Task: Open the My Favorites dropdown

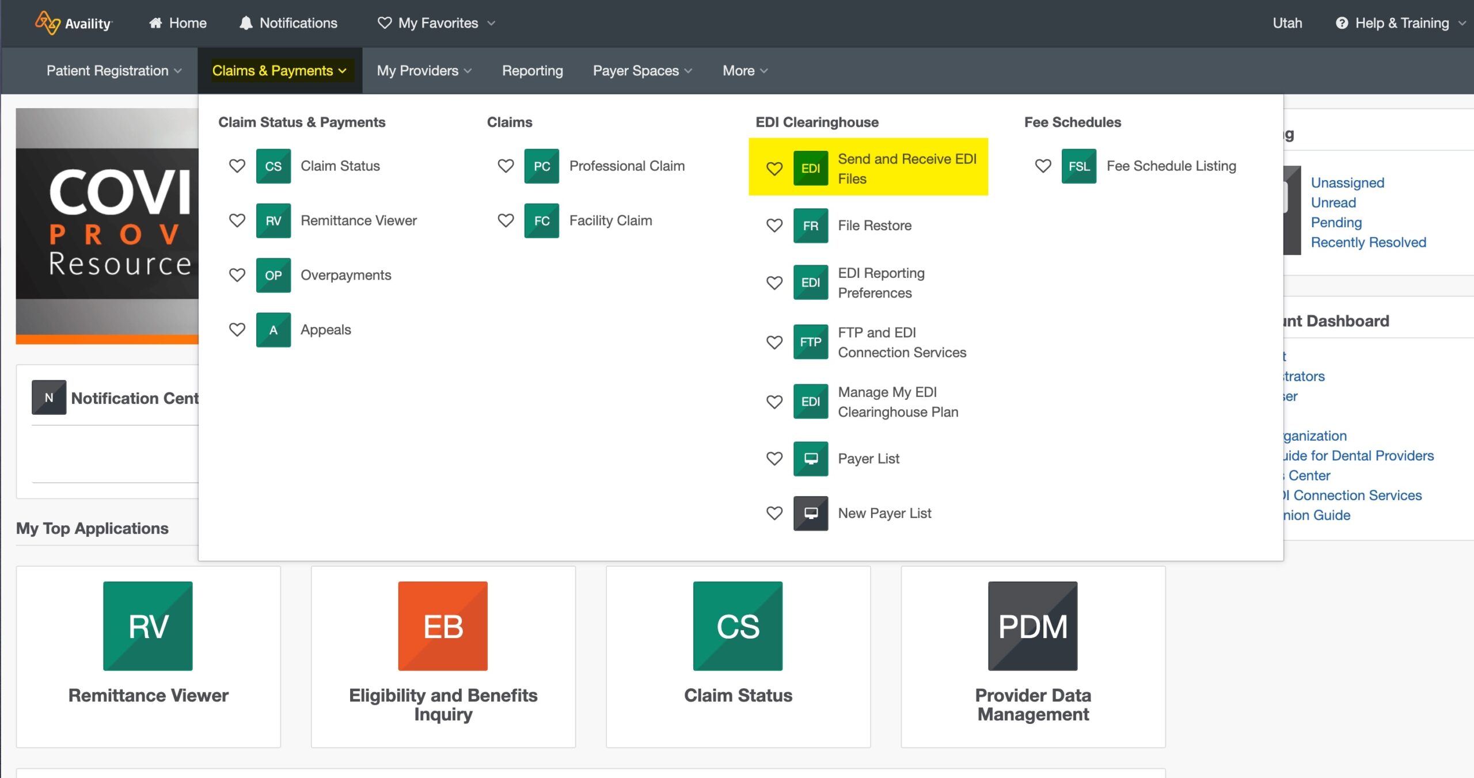Action: click(436, 23)
